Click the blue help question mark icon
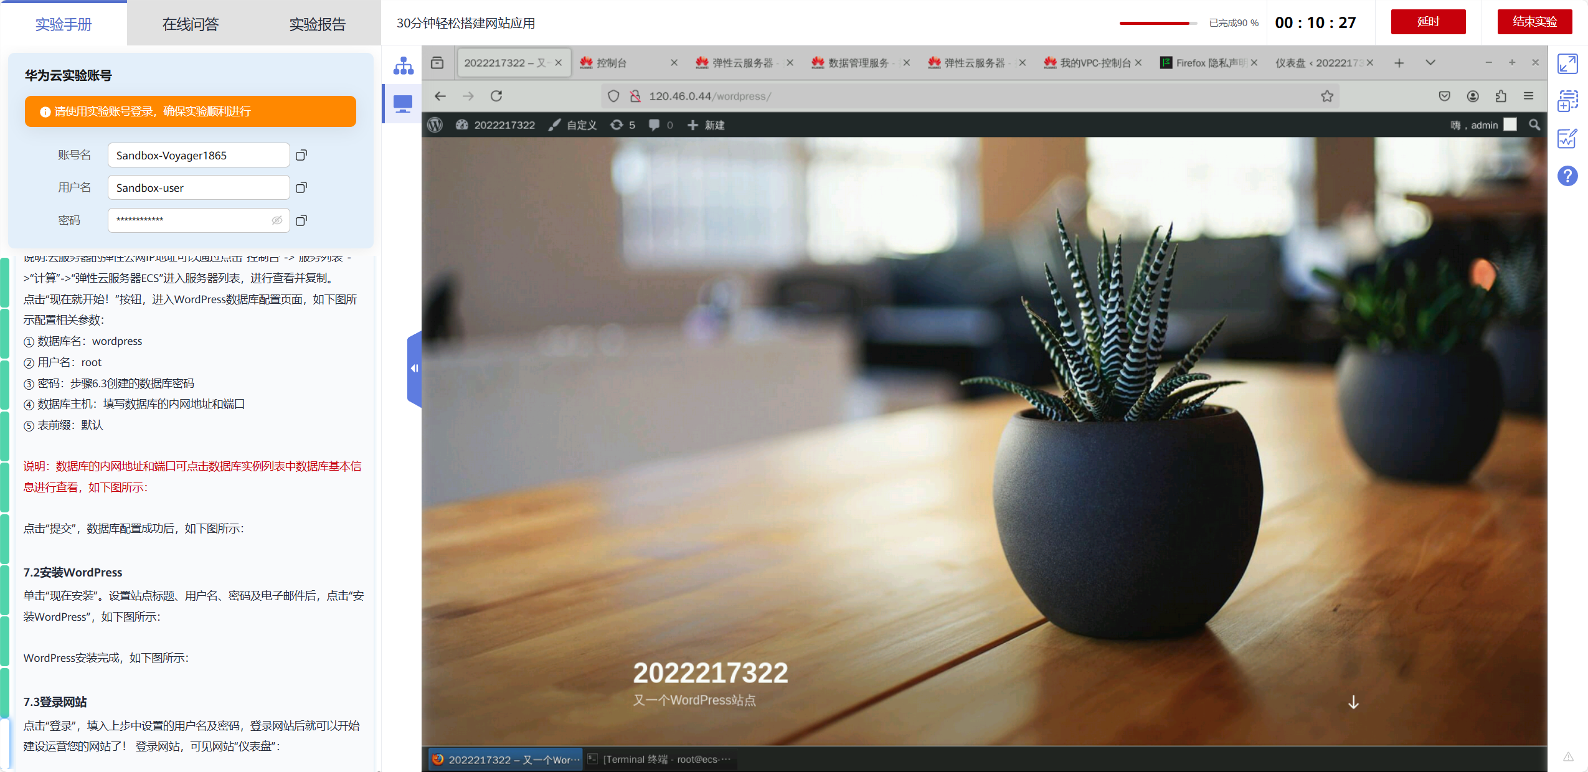This screenshot has width=1588, height=772. [1567, 176]
